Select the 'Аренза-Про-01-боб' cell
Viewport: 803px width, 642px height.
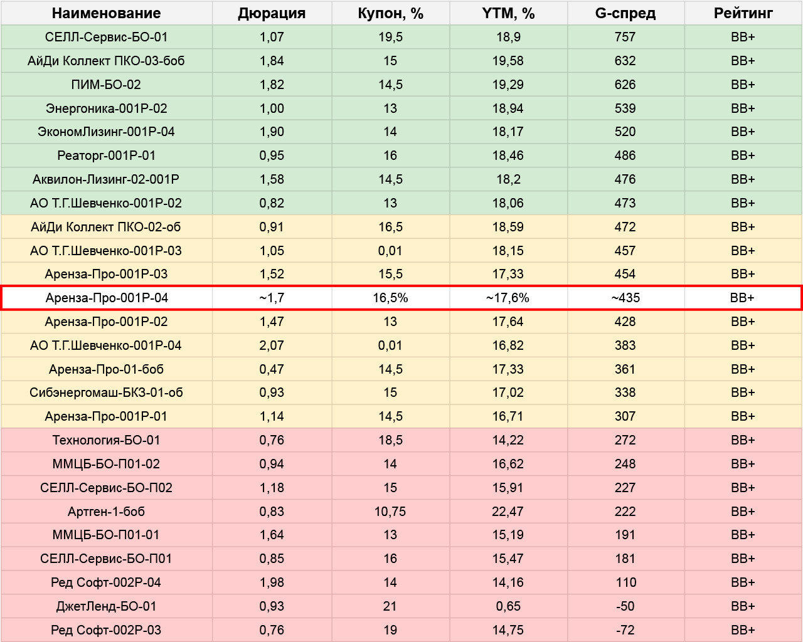click(107, 369)
